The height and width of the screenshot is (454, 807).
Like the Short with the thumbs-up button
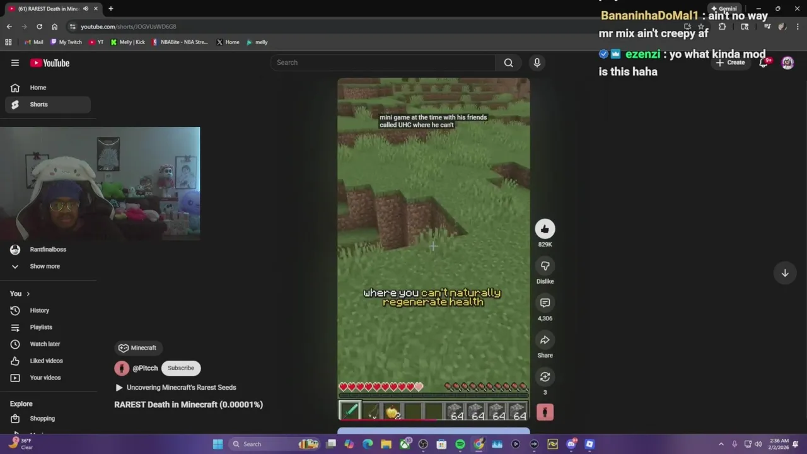point(545,229)
